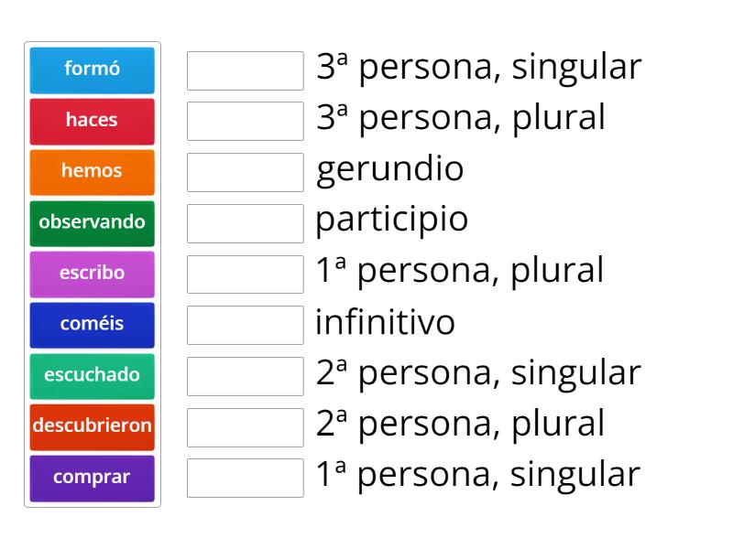Select the teal 'escuchado' tile
This screenshot has width=733, height=549.
[x=92, y=374]
